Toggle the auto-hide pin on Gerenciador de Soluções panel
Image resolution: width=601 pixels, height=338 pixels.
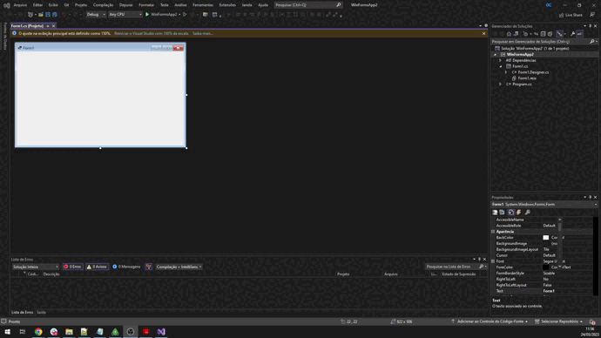point(591,26)
